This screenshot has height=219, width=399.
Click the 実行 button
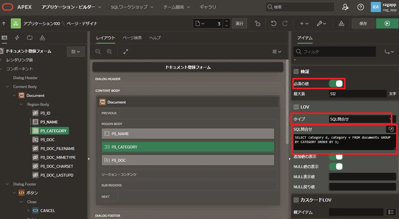coord(240,23)
